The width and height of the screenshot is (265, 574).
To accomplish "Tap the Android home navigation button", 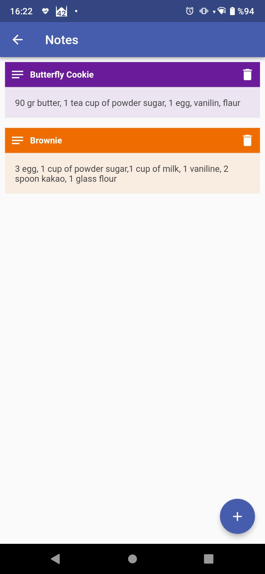I will click(x=132, y=559).
